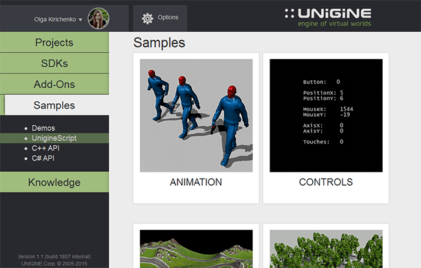The width and height of the screenshot is (421, 268).
Task: Open the Add-Ons section
Action: pyautogui.click(x=54, y=84)
